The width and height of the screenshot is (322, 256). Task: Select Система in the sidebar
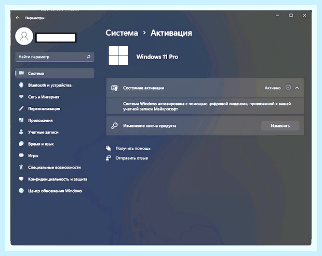pos(55,73)
